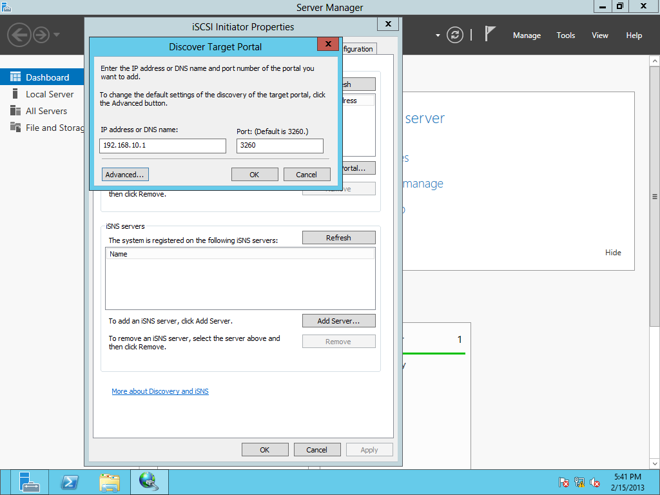Click Add Server for iSNS servers
This screenshot has width=660, height=495.
[338, 320]
